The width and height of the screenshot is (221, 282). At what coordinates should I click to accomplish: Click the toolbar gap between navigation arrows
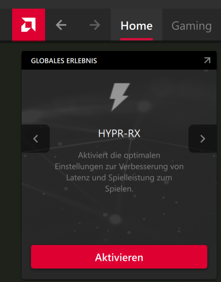pyautogui.click(x=78, y=25)
